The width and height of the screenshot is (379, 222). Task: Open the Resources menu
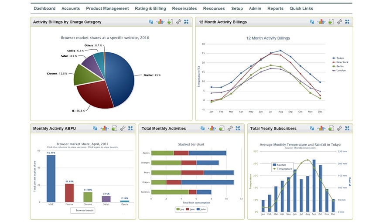tap(214, 8)
